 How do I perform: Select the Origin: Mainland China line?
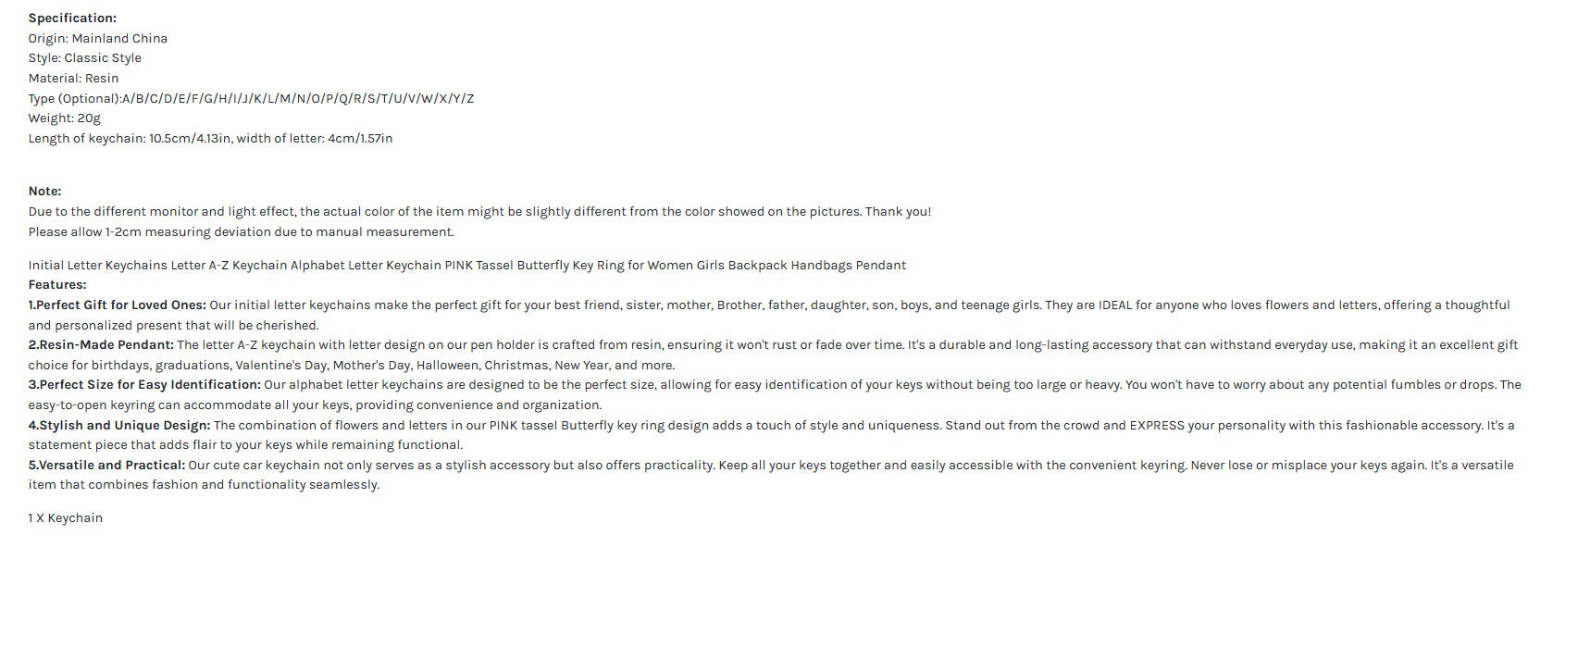[98, 39]
